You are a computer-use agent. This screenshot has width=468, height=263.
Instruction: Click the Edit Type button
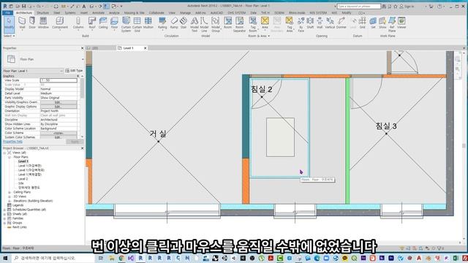pyautogui.click(x=74, y=71)
